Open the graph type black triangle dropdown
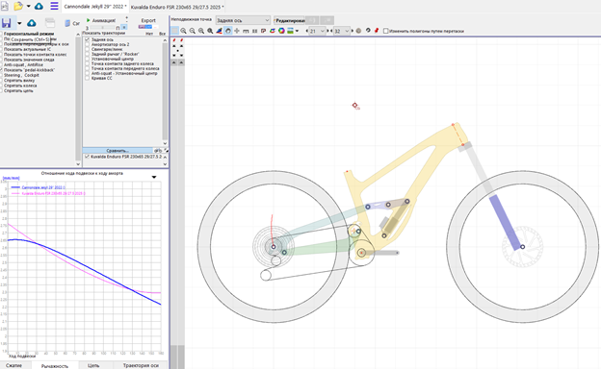This screenshot has width=601, height=369. [154, 177]
